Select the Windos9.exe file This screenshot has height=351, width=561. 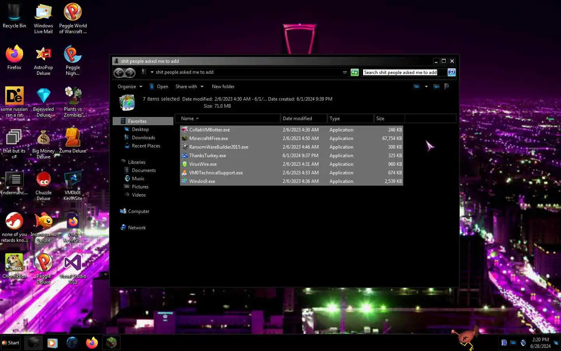(x=291, y=181)
